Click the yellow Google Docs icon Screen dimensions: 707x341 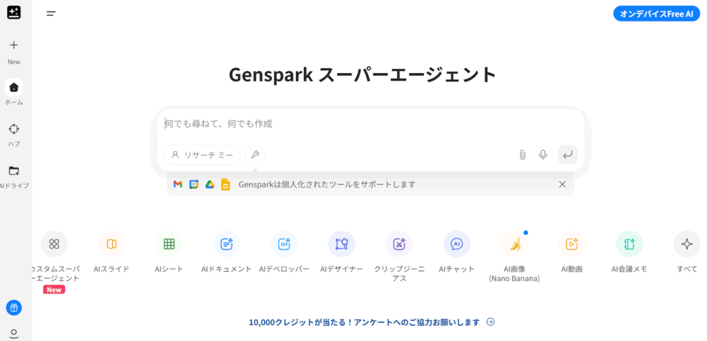point(226,184)
